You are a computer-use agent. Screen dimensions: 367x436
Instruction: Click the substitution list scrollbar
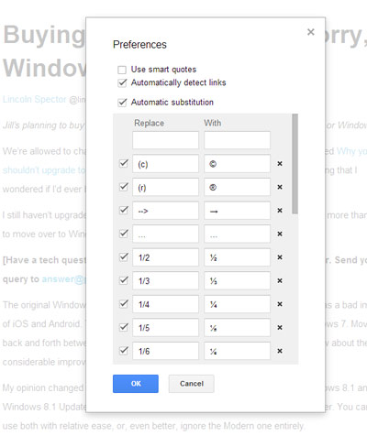click(295, 164)
